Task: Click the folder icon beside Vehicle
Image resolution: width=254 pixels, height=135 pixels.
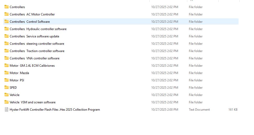Action: click(7, 95)
